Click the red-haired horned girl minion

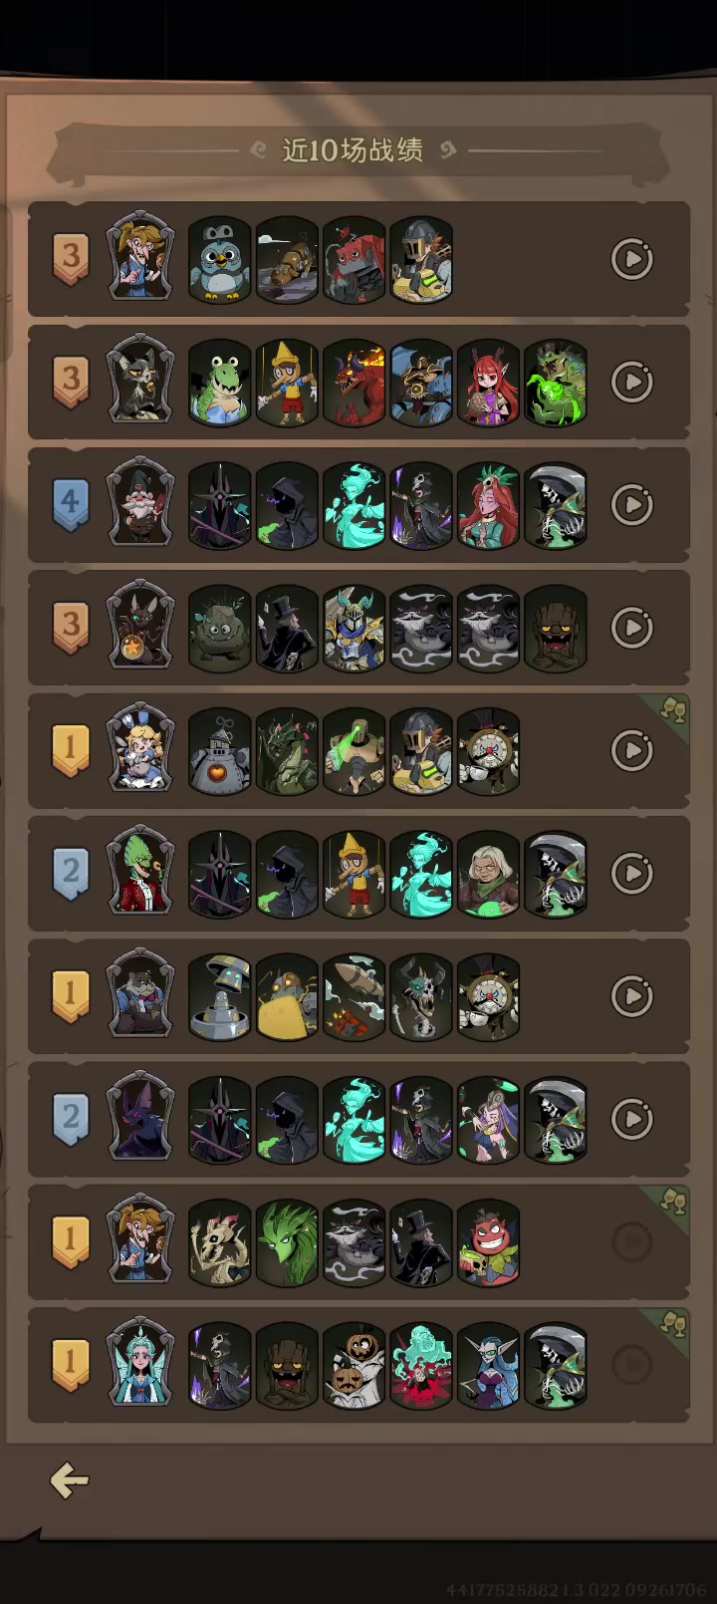(488, 383)
